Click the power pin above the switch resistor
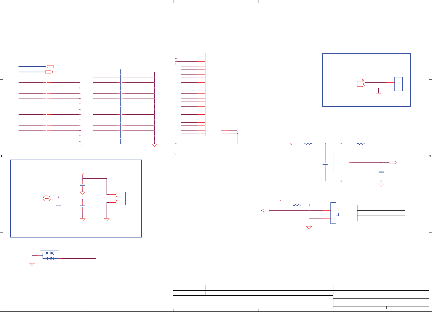 click(x=280, y=201)
